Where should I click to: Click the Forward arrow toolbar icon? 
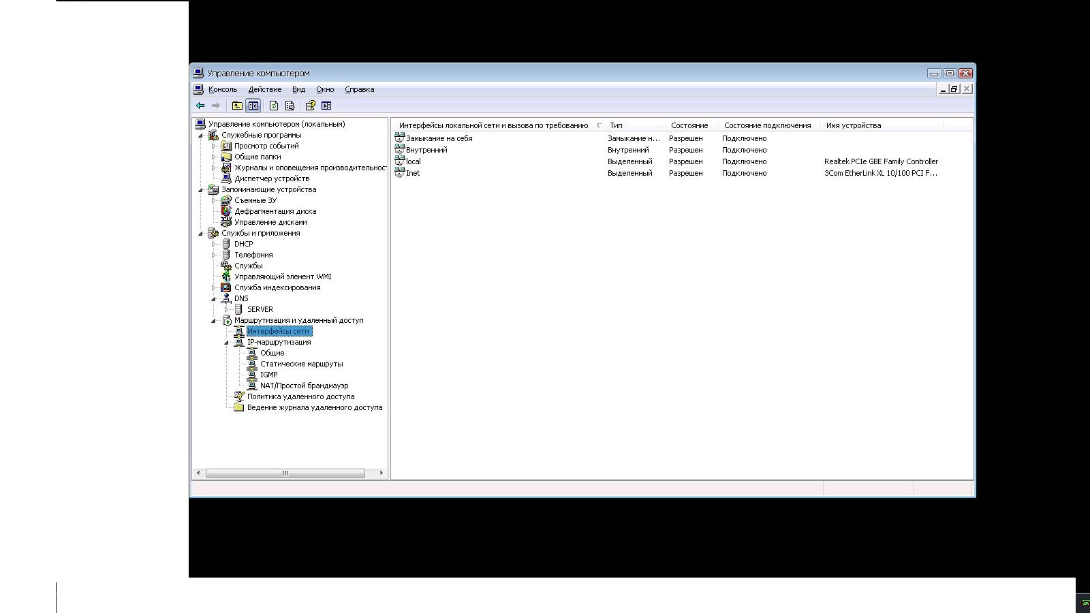coord(216,106)
